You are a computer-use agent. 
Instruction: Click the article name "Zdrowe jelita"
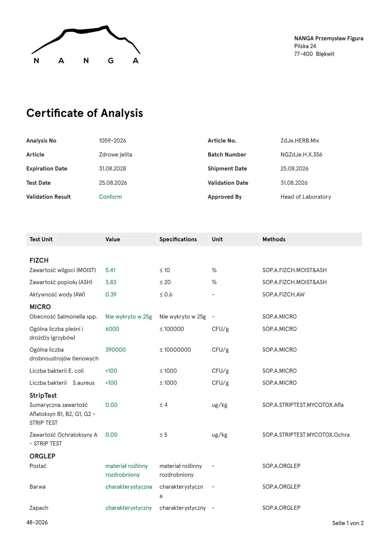pyautogui.click(x=115, y=155)
